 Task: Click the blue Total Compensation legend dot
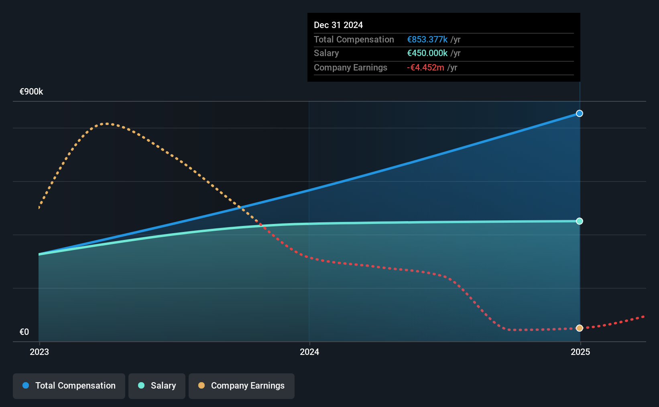26,385
